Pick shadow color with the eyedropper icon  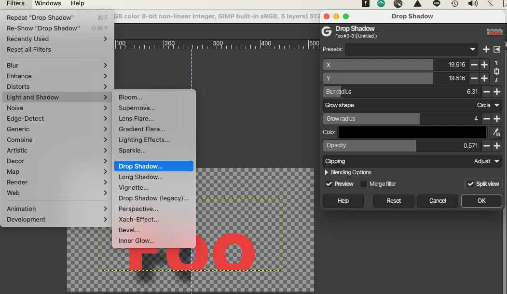495,132
